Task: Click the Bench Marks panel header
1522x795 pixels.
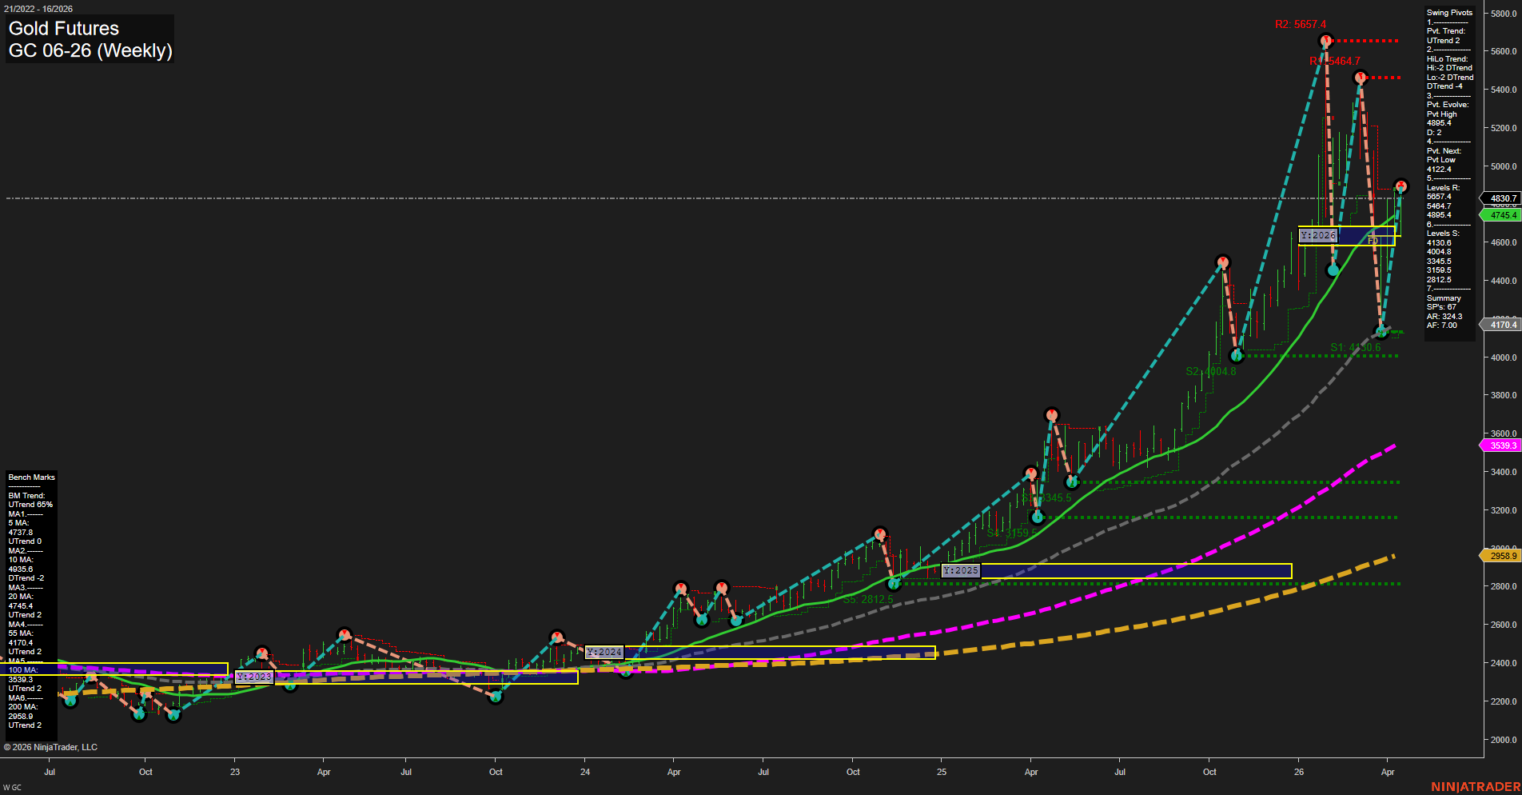Action: [31, 477]
